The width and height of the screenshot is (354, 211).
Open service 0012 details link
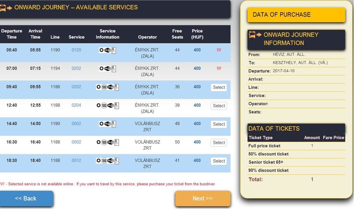point(76,161)
